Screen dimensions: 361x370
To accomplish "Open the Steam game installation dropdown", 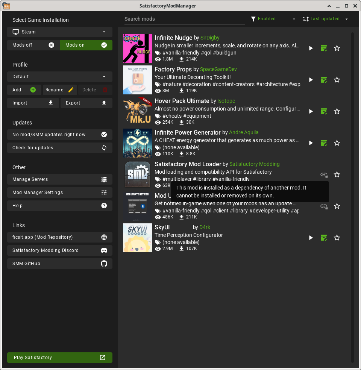I will [60, 32].
